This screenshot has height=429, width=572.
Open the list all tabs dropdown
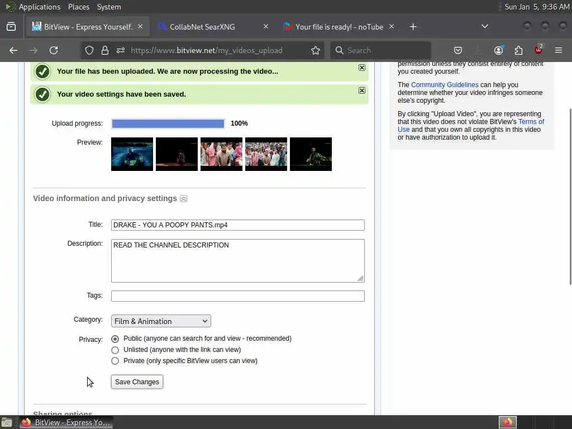[485, 27]
